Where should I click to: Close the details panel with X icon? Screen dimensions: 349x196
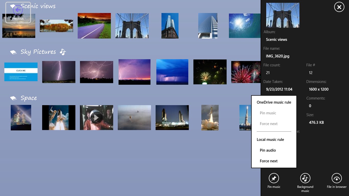point(339,7)
